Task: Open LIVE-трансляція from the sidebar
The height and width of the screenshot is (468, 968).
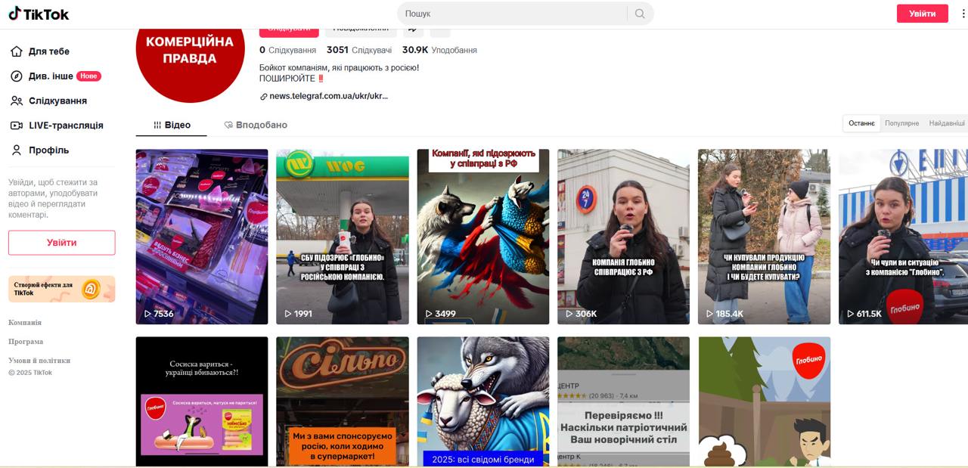Action: (x=65, y=126)
